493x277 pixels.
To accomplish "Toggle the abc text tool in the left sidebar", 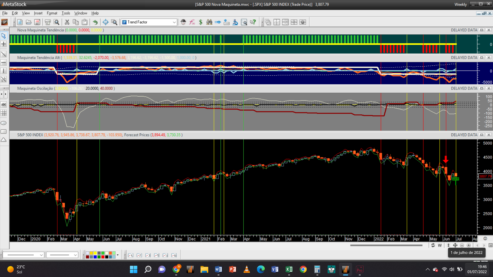I will [4, 104].
